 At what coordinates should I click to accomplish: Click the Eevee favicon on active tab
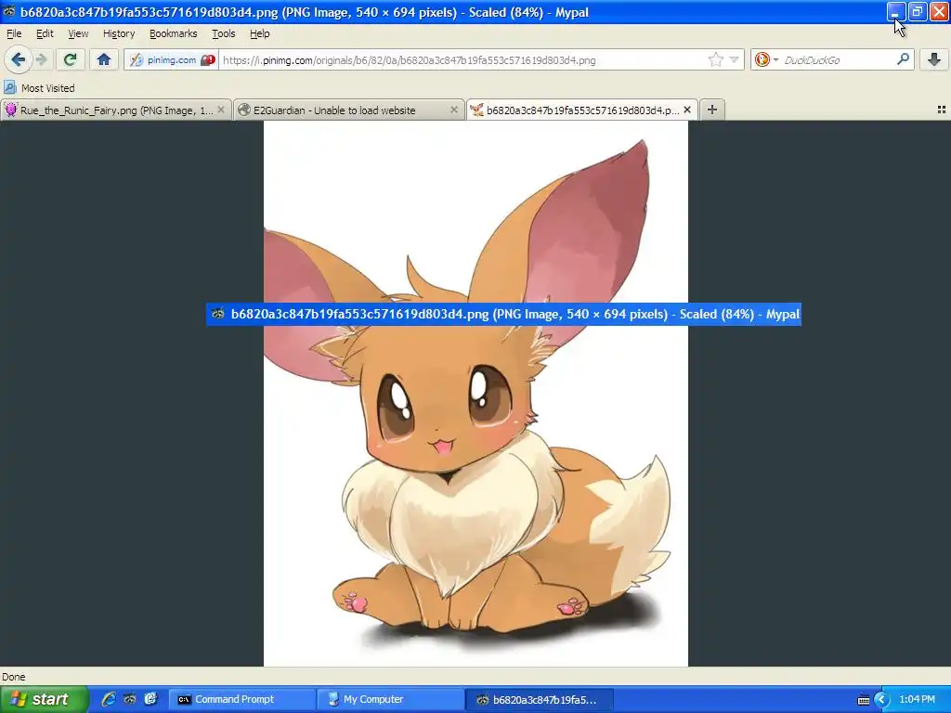coord(476,110)
